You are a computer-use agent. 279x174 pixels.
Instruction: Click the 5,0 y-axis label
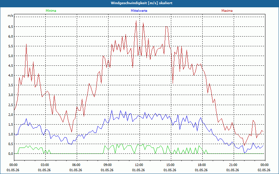coord(11,56)
